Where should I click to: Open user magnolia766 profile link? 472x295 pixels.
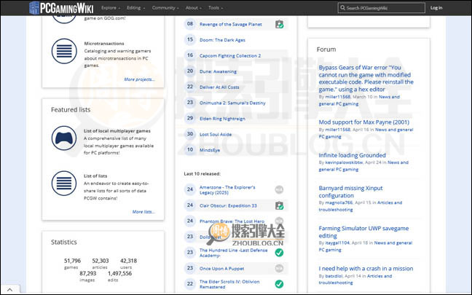339,202
